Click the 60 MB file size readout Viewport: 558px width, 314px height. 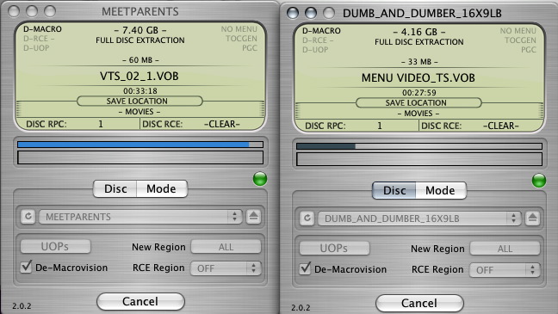tap(140, 60)
